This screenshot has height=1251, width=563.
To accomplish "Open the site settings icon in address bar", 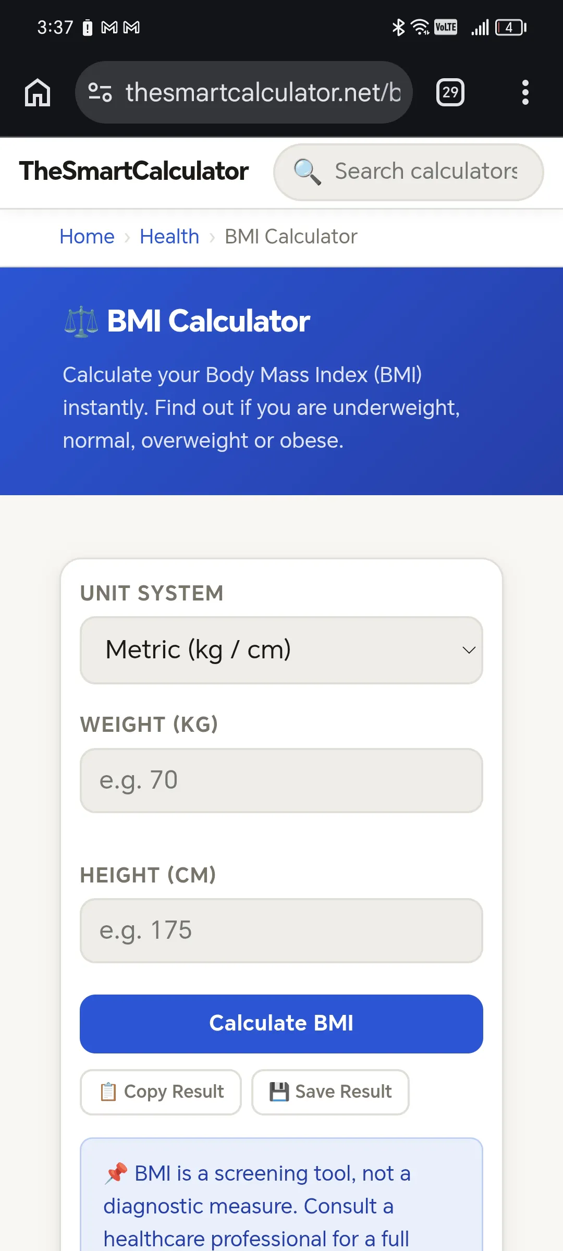I will coord(100,92).
